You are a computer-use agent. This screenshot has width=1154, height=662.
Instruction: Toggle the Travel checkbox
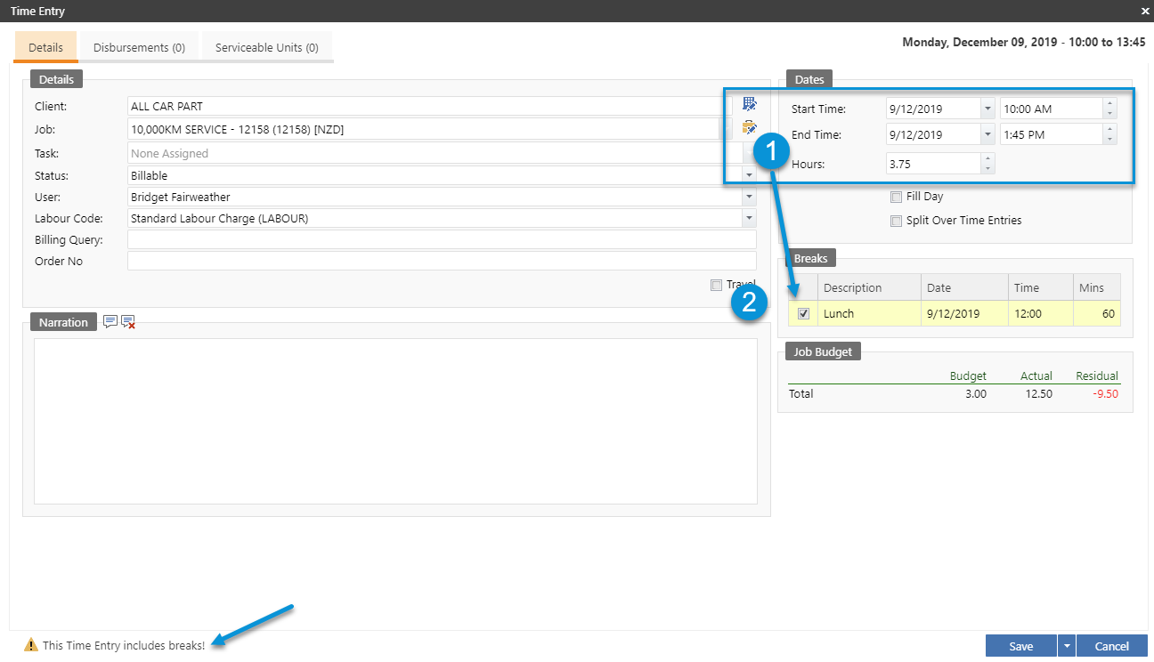point(717,285)
